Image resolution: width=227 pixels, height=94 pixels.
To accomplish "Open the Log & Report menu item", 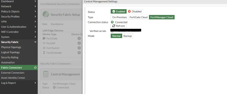I will [x=19, y=83].
